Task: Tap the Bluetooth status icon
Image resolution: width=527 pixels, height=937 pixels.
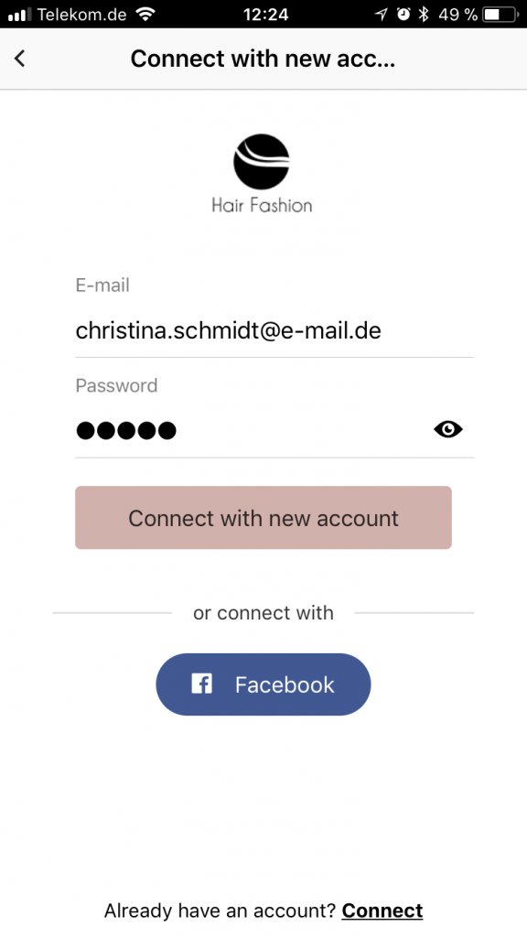Action: coord(424,15)
